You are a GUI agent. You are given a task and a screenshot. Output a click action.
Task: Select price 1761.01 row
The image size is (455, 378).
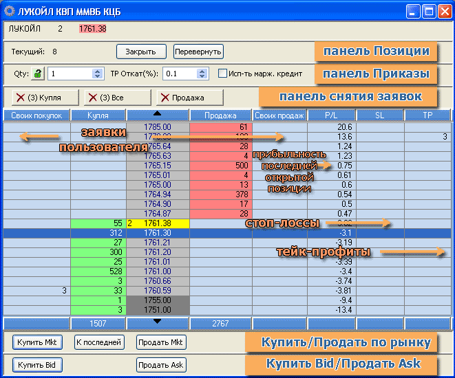pyautogui.click(x=158, y=262)
